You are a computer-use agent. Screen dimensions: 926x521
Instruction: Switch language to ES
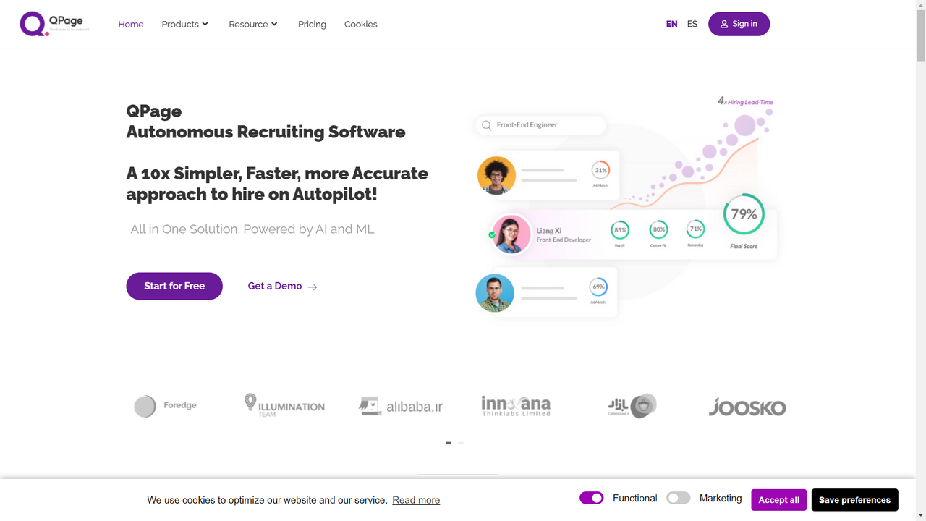point(692,24)
